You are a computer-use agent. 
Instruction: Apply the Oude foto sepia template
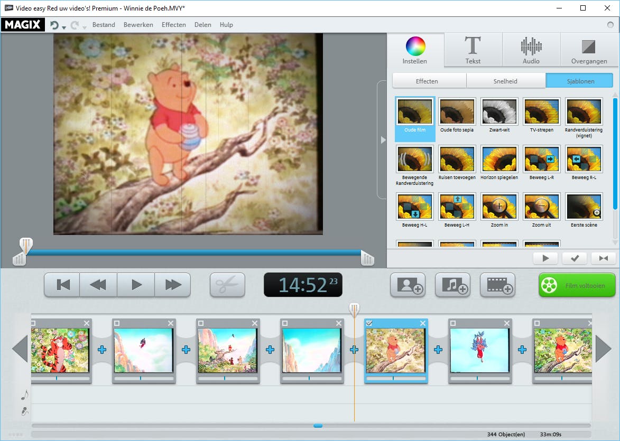(x=457, y=115)
